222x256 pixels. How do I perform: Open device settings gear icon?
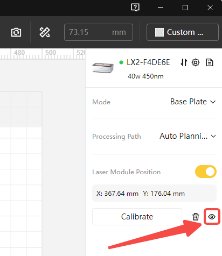click(x=196, y=62)
